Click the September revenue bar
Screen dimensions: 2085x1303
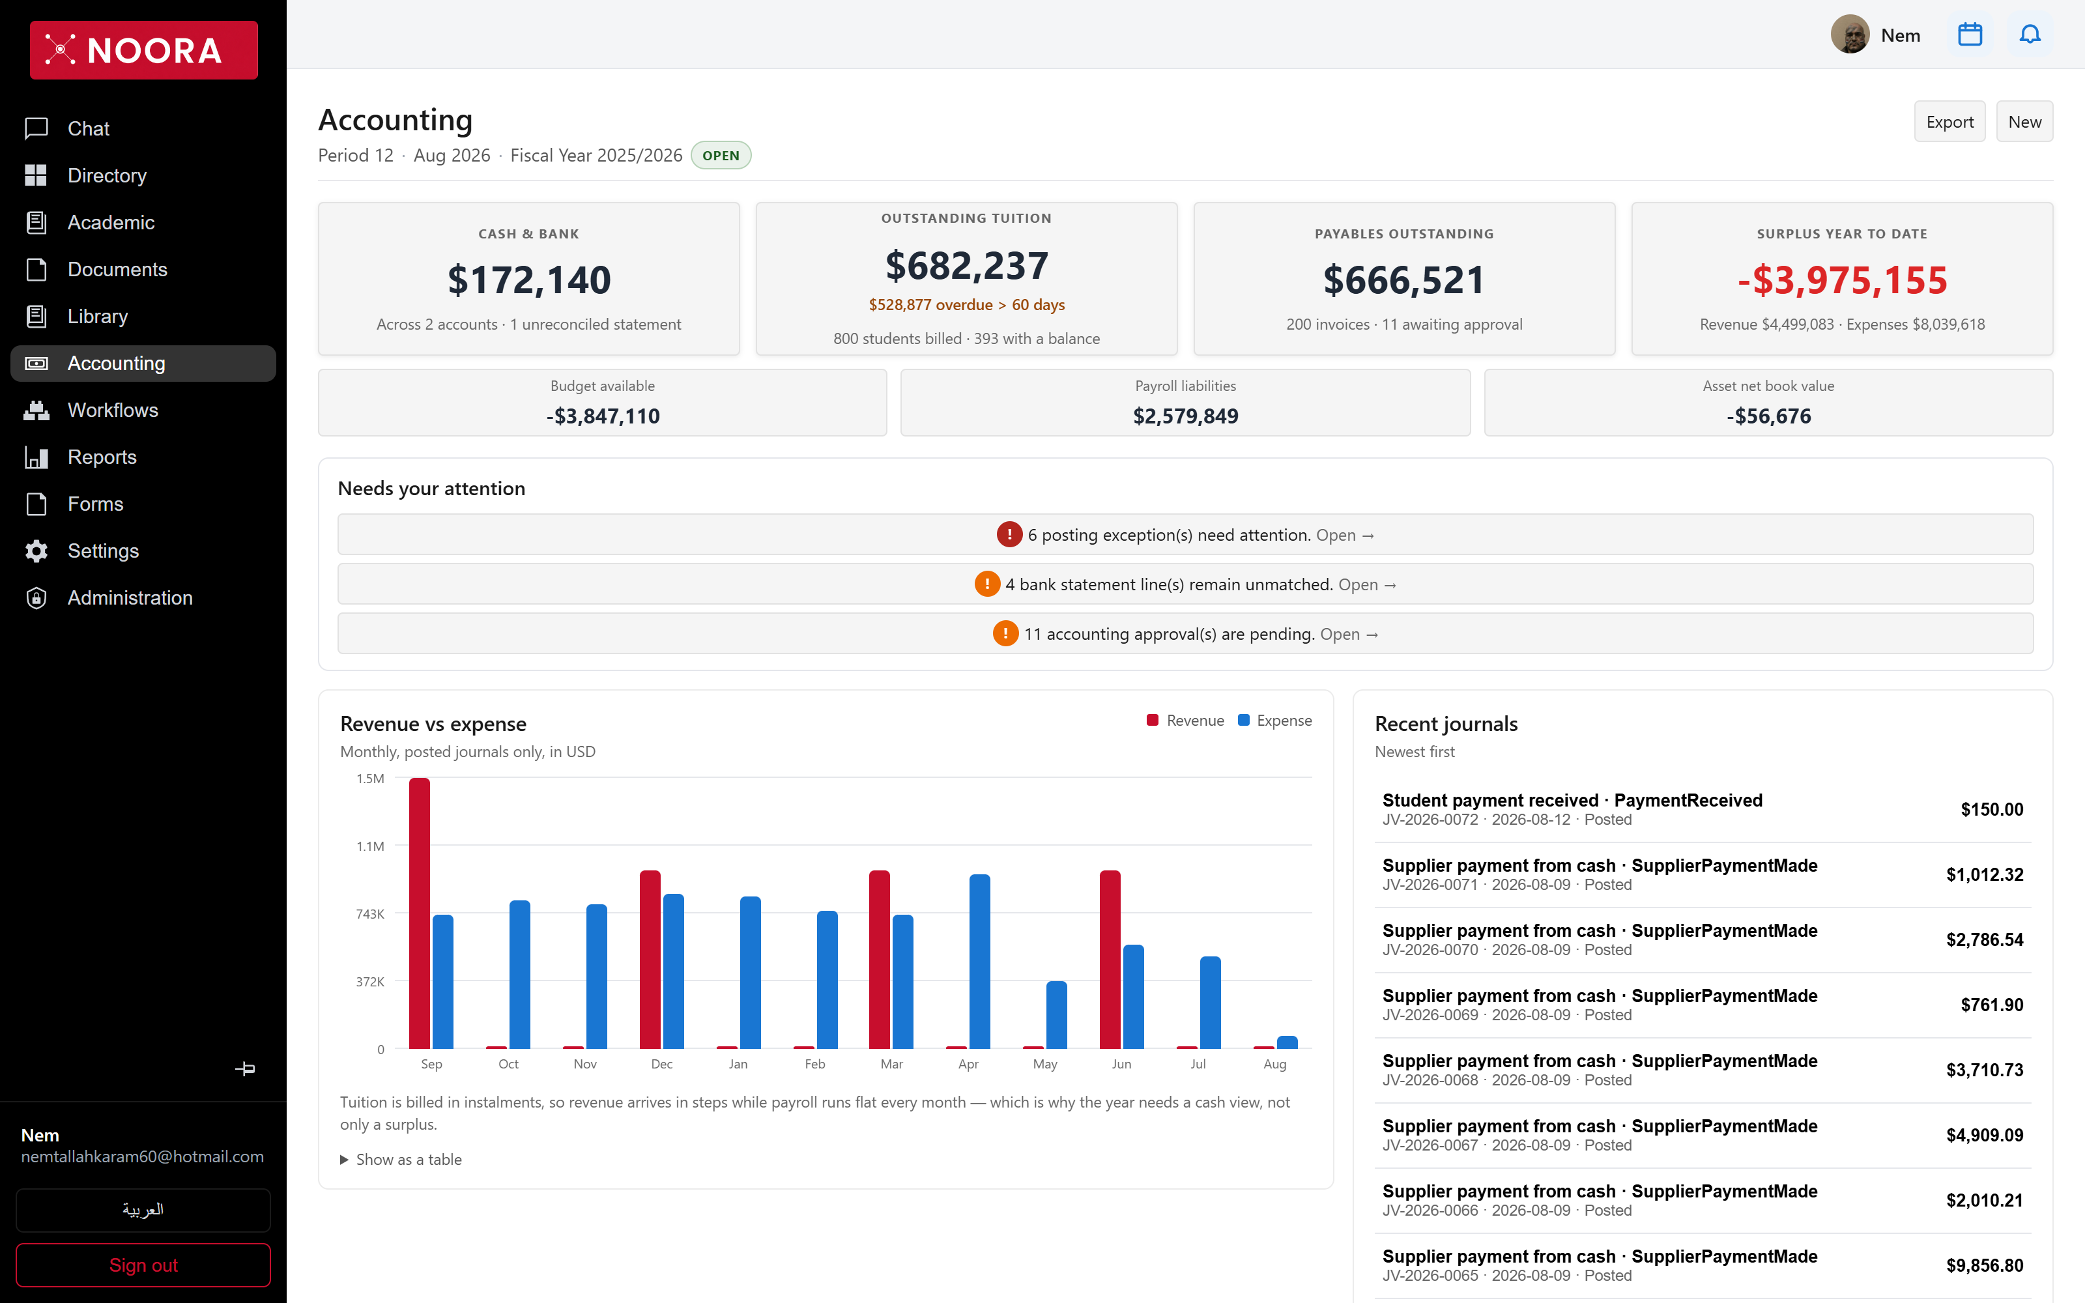click(420, 913)
